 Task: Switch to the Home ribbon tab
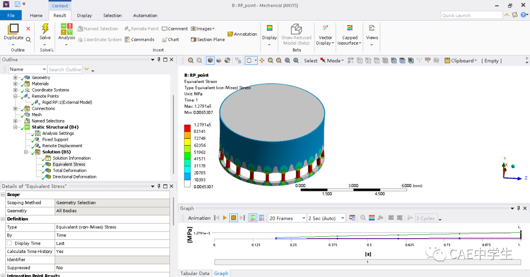(x=36, y=15)
